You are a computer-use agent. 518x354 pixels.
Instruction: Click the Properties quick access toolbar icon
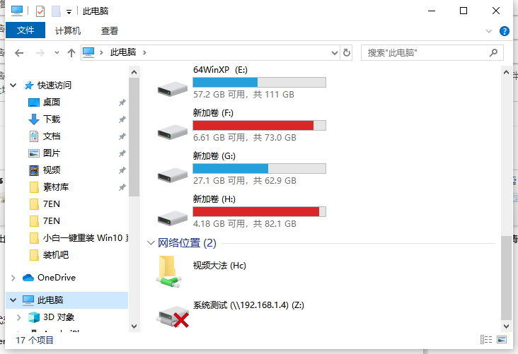pyautogui.click(x=40, y=11)
